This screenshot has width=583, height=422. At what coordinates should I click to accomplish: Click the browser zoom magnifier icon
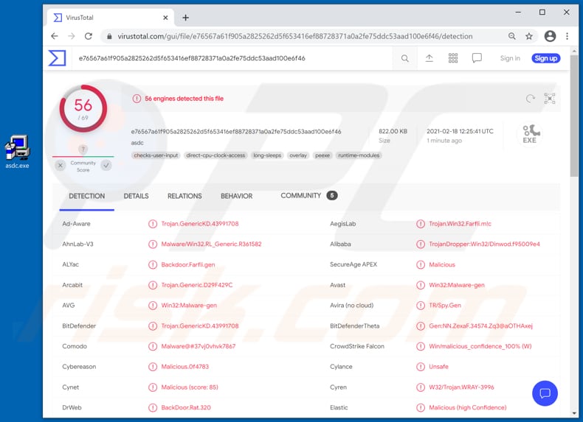(x=512, y=36)
